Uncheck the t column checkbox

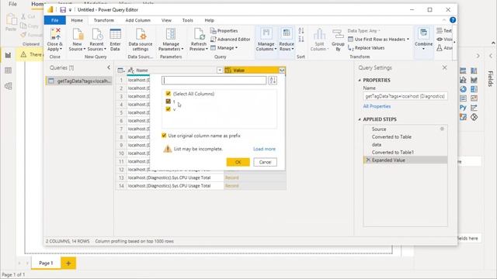(x=169, y=102)
